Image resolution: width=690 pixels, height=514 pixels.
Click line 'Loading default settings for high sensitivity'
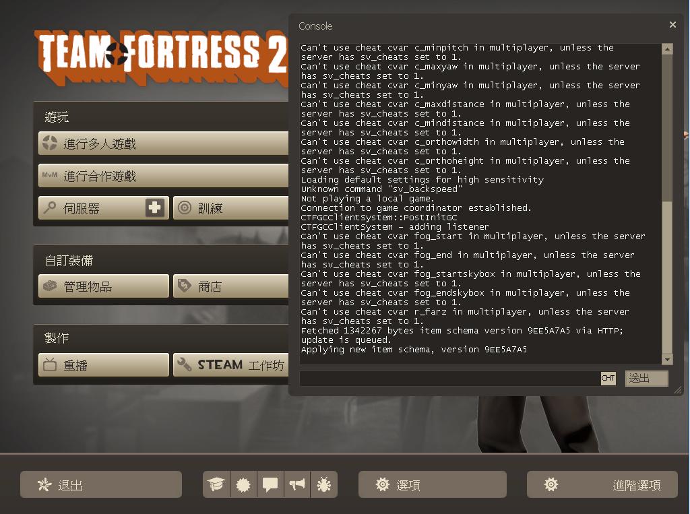(x=422, y=180)
